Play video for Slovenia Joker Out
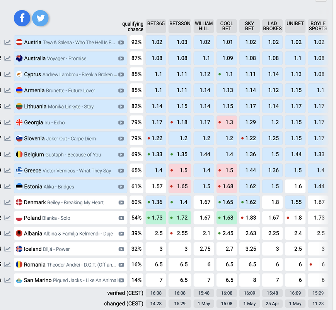Viewport: 336px width, 310px height. click(121, 139)
